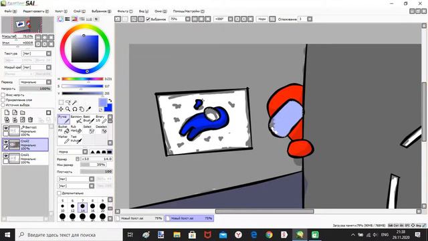Select the Слой1 layer
Screen dimensions: 428x241
click(25, 159)
